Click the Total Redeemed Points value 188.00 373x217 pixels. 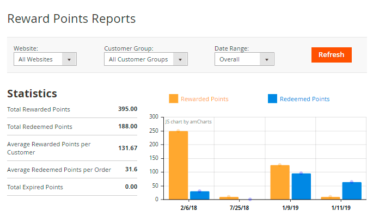(128, 126)
